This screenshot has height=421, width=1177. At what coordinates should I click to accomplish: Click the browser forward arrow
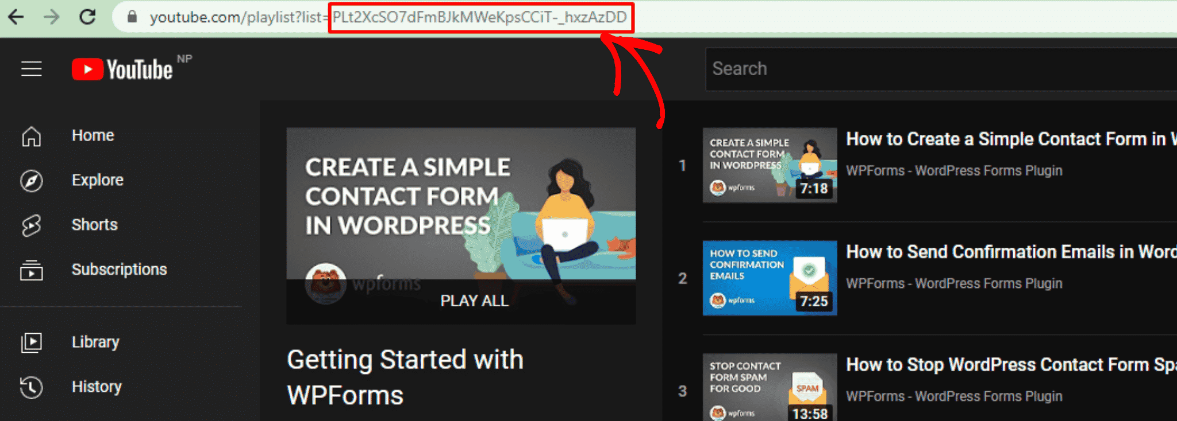[52, 17]
